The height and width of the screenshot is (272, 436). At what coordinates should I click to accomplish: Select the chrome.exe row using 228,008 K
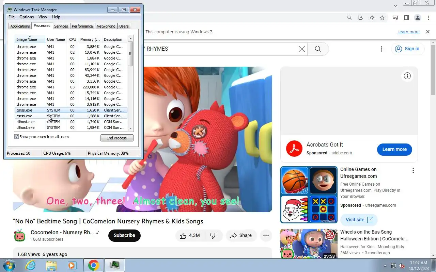(x=71, y=87)
